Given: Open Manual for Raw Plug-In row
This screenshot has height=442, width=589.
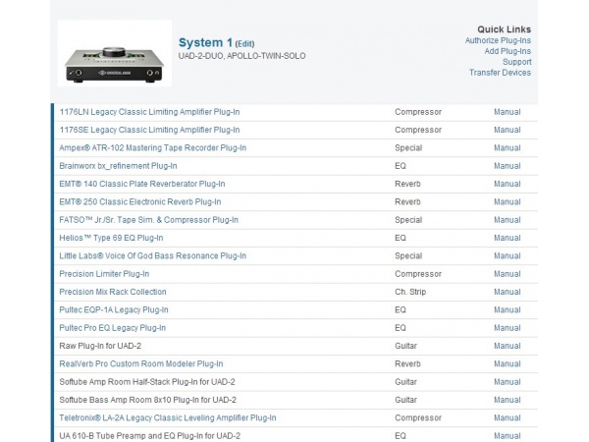Looking at the screenshot, I should 508,346.
